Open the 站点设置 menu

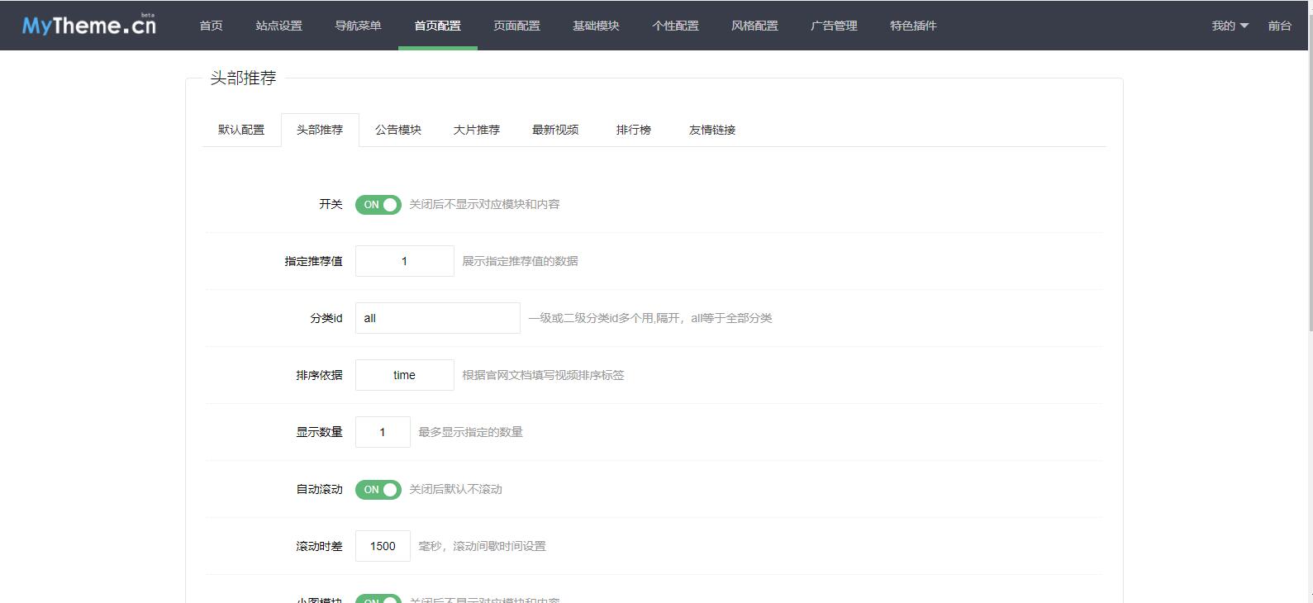[278, 26]
